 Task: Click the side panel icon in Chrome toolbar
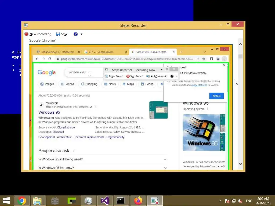(212, 59)
